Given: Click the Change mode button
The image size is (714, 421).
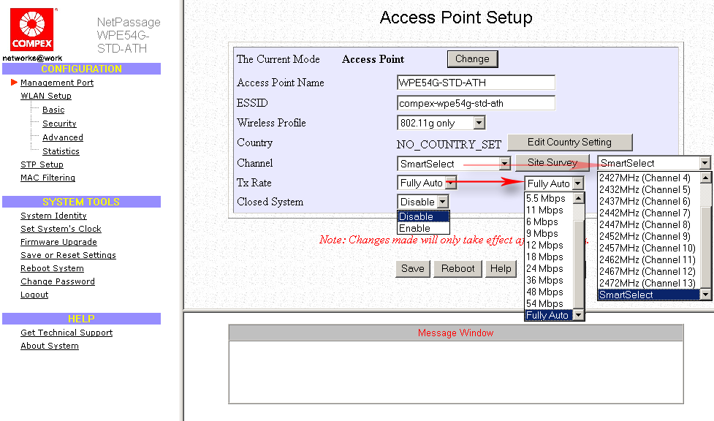Looking at the screenshot, I should (x=473, y=58).
